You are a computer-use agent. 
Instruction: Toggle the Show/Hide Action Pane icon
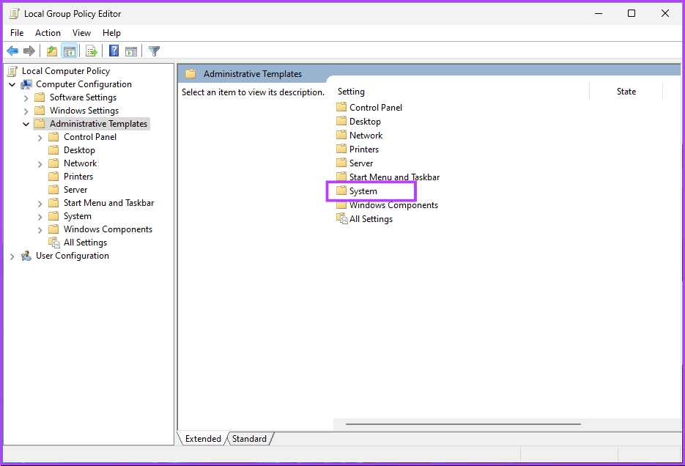click(x=131, y=50)
